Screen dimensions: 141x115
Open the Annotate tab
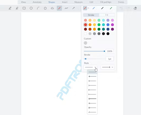37,2
